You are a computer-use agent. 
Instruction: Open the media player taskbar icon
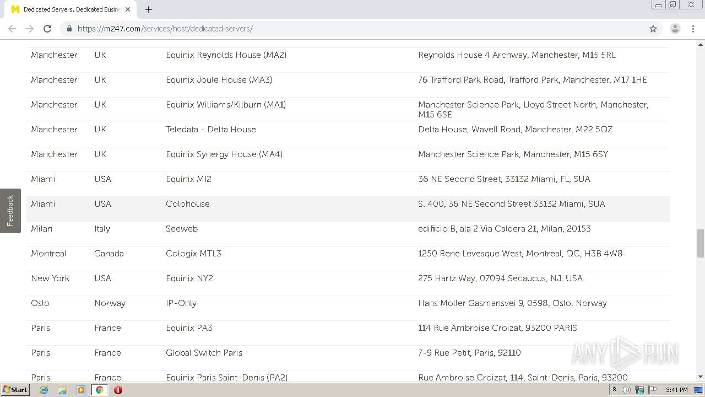[81, 390]
